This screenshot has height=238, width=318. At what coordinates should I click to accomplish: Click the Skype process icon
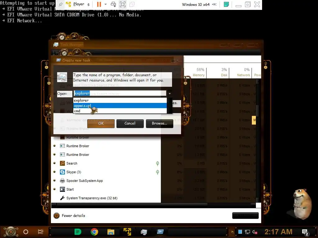pyautogui.click(x=62, y=172)
